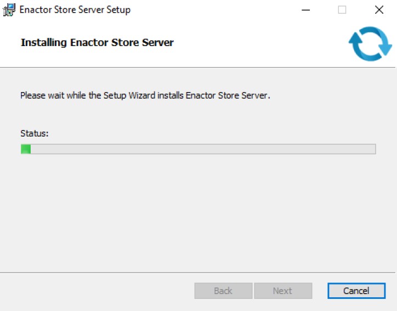
Task: Click the disabled Next button
Action: (283, 291)
